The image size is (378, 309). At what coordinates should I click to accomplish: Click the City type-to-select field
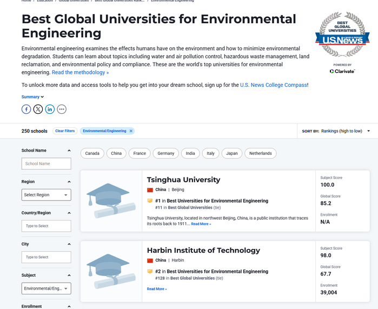(46, 257)
